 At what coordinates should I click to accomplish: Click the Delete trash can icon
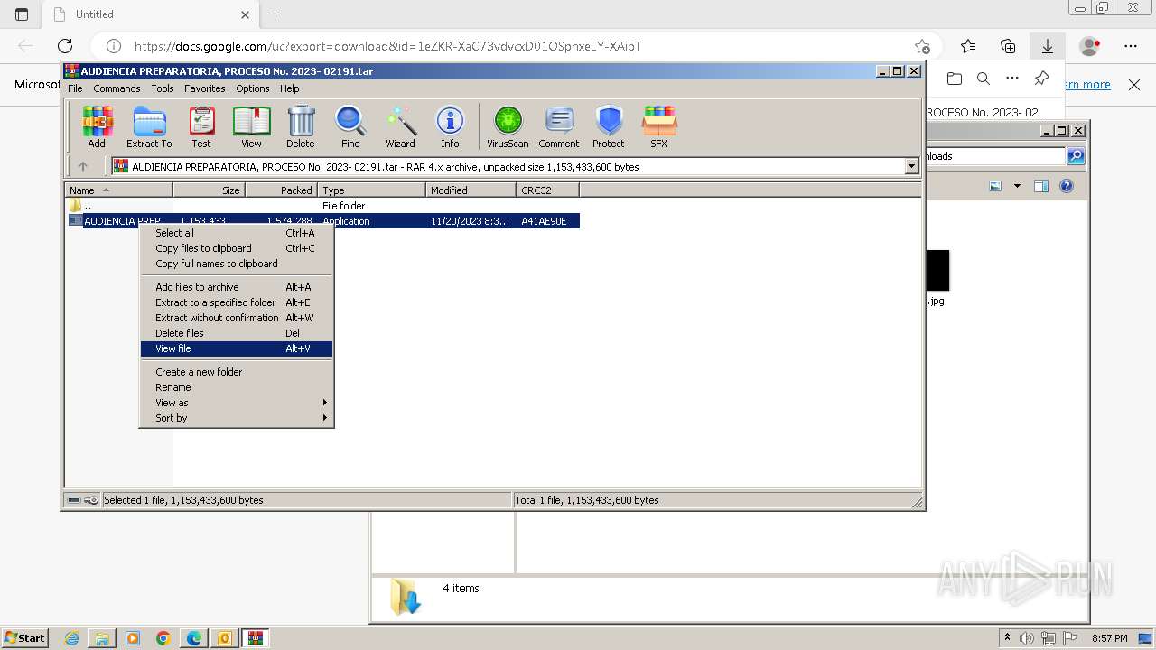301,126
